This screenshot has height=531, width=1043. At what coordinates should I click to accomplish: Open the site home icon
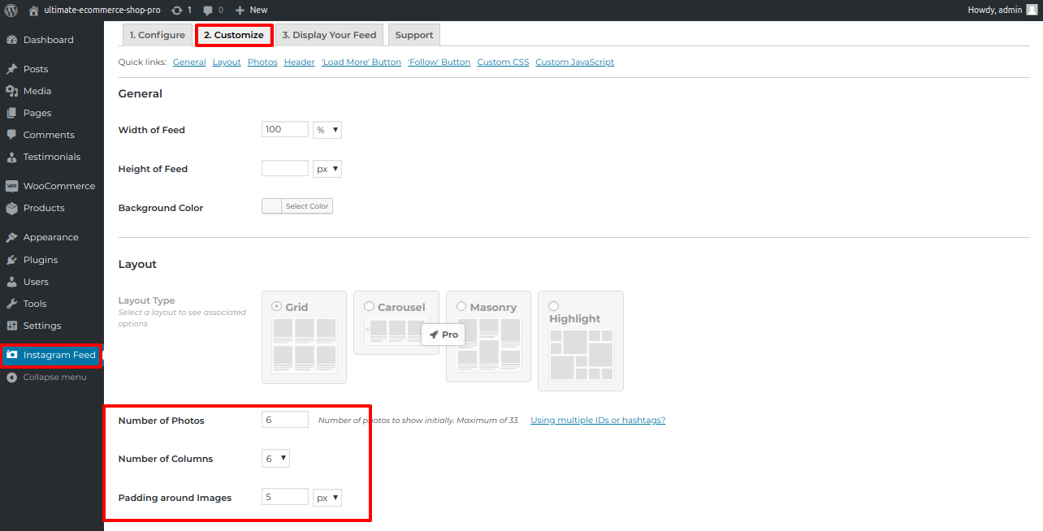pyautogui.click(x=33, y=10)
